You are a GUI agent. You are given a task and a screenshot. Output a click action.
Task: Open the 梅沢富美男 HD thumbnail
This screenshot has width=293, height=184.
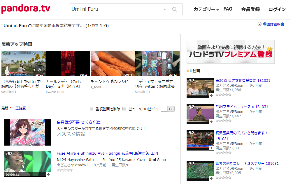pos(200,140)
